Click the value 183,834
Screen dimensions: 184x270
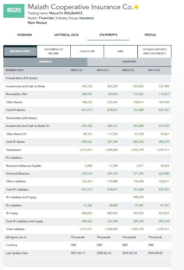(x=112, y=94)
